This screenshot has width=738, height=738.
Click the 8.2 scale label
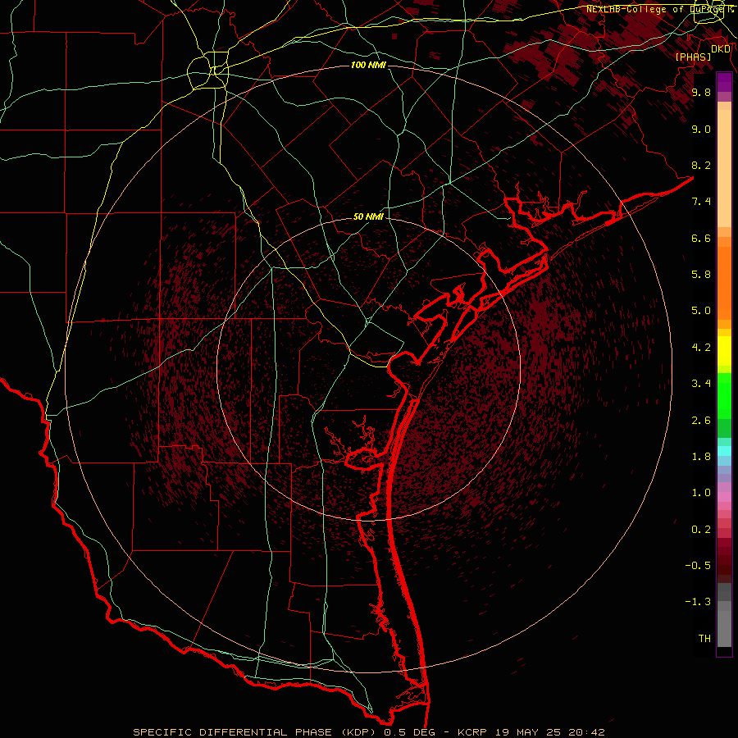(x=701, y=165)
